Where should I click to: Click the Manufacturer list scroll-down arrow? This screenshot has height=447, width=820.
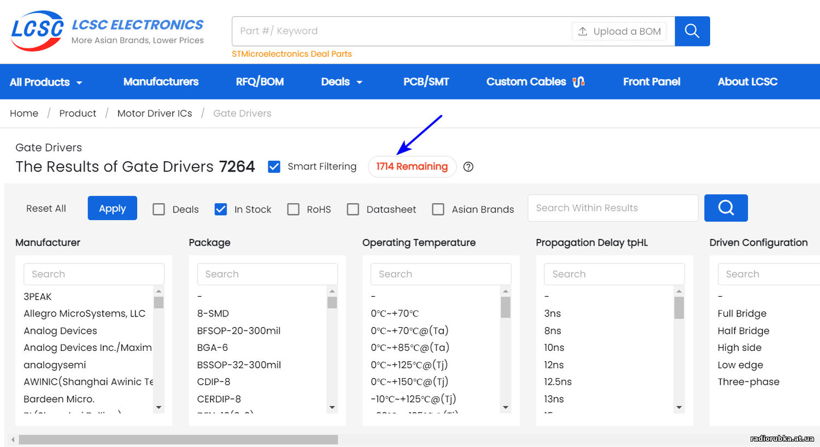pyautogui.click(x=159, y=407)
